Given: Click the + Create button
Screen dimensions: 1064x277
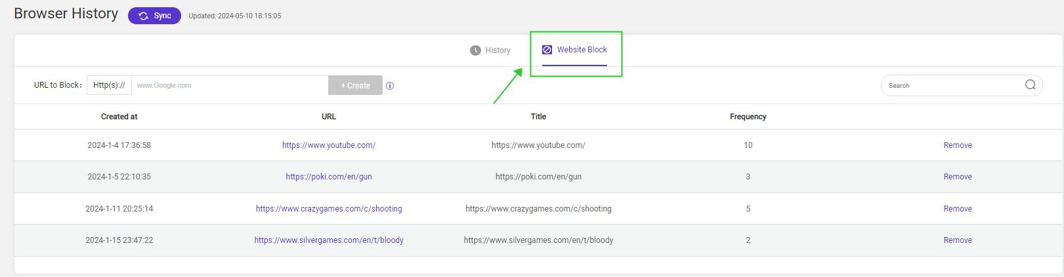Looking at the screenshot, I should tap(355, 85).
